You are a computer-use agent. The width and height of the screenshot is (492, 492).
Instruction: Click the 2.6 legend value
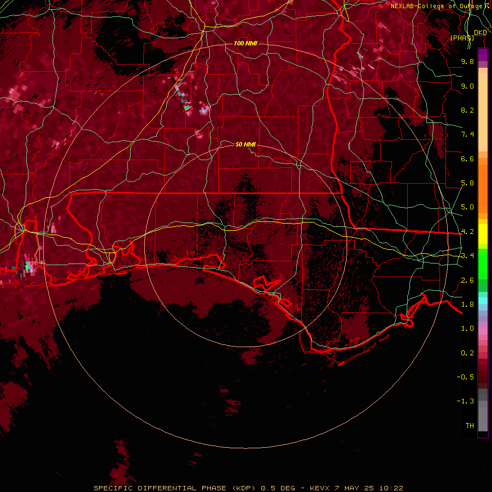tap(467, 280)
